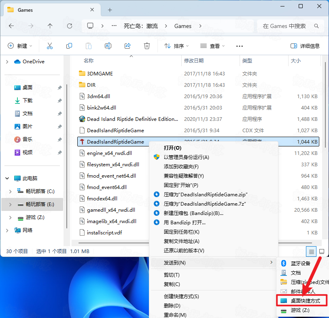This screenshot has height=318, width=329.
Task: Open the View dropdown menu
Action: pyautogui.click(x=212, y=46)
